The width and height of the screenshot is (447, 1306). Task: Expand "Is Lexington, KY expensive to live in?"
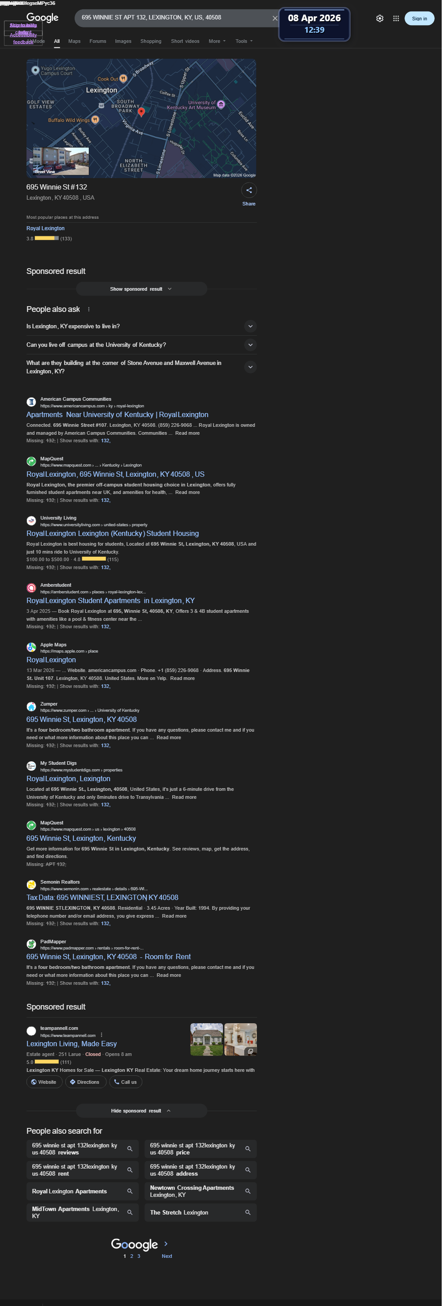141,326
